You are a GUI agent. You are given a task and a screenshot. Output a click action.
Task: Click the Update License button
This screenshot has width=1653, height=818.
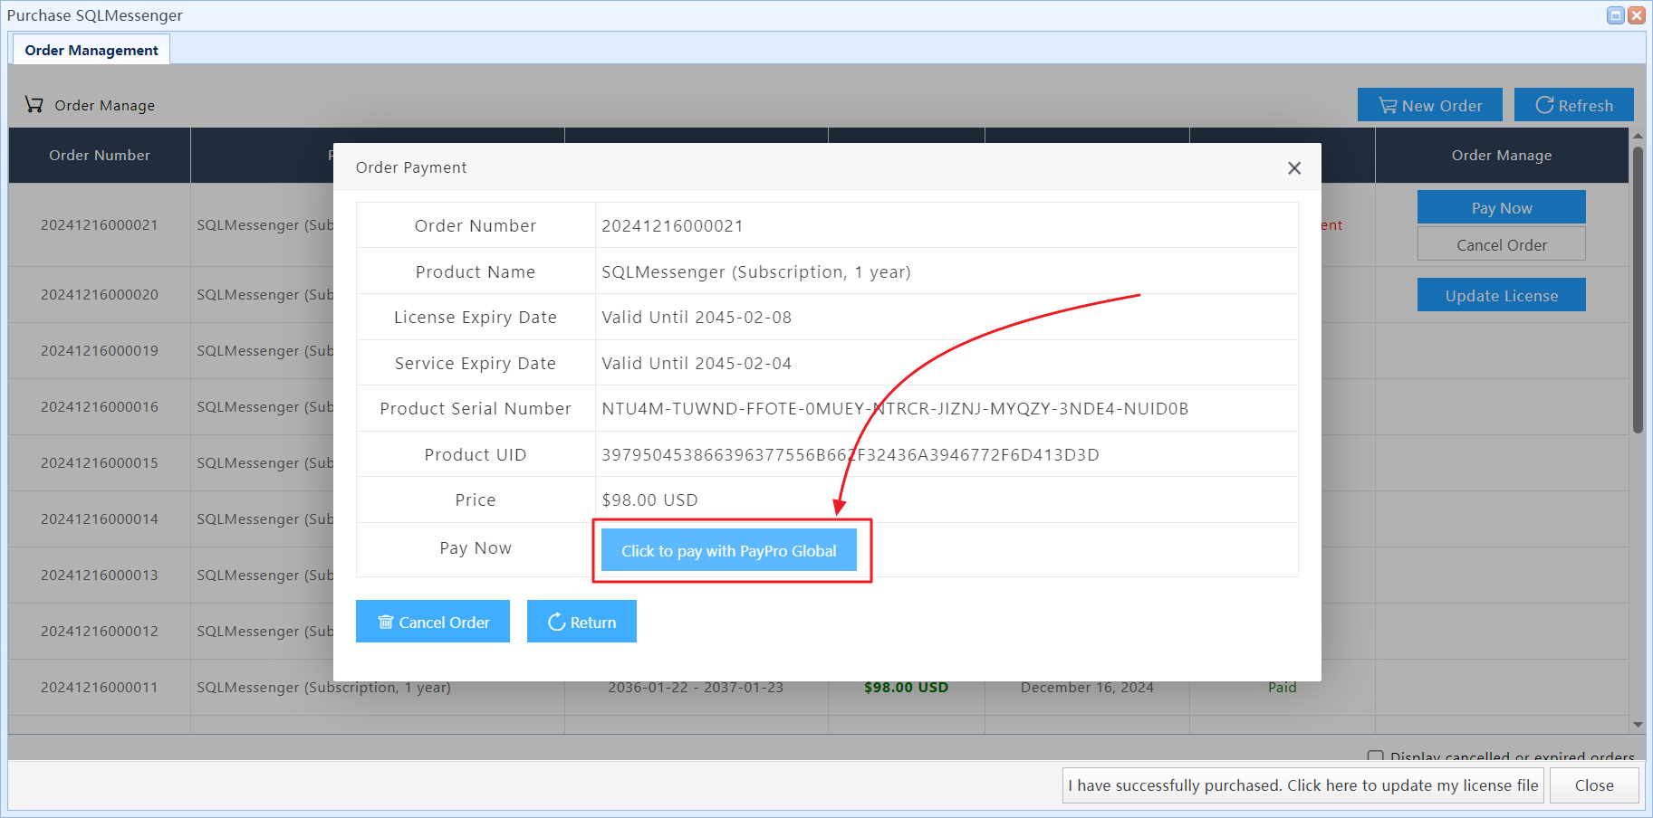pos(1501,295)
